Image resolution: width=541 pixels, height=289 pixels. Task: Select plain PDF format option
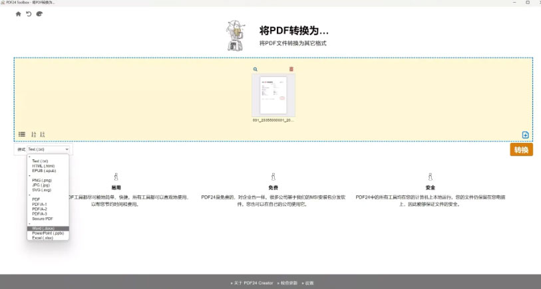(x=36, y=199)
